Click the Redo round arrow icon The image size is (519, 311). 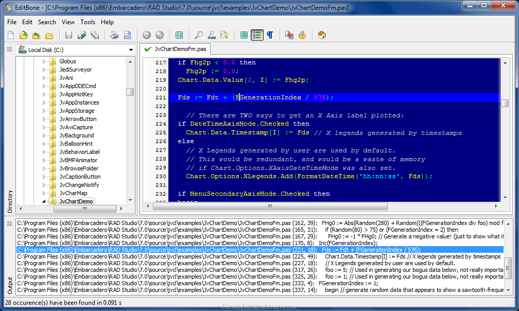160,35
